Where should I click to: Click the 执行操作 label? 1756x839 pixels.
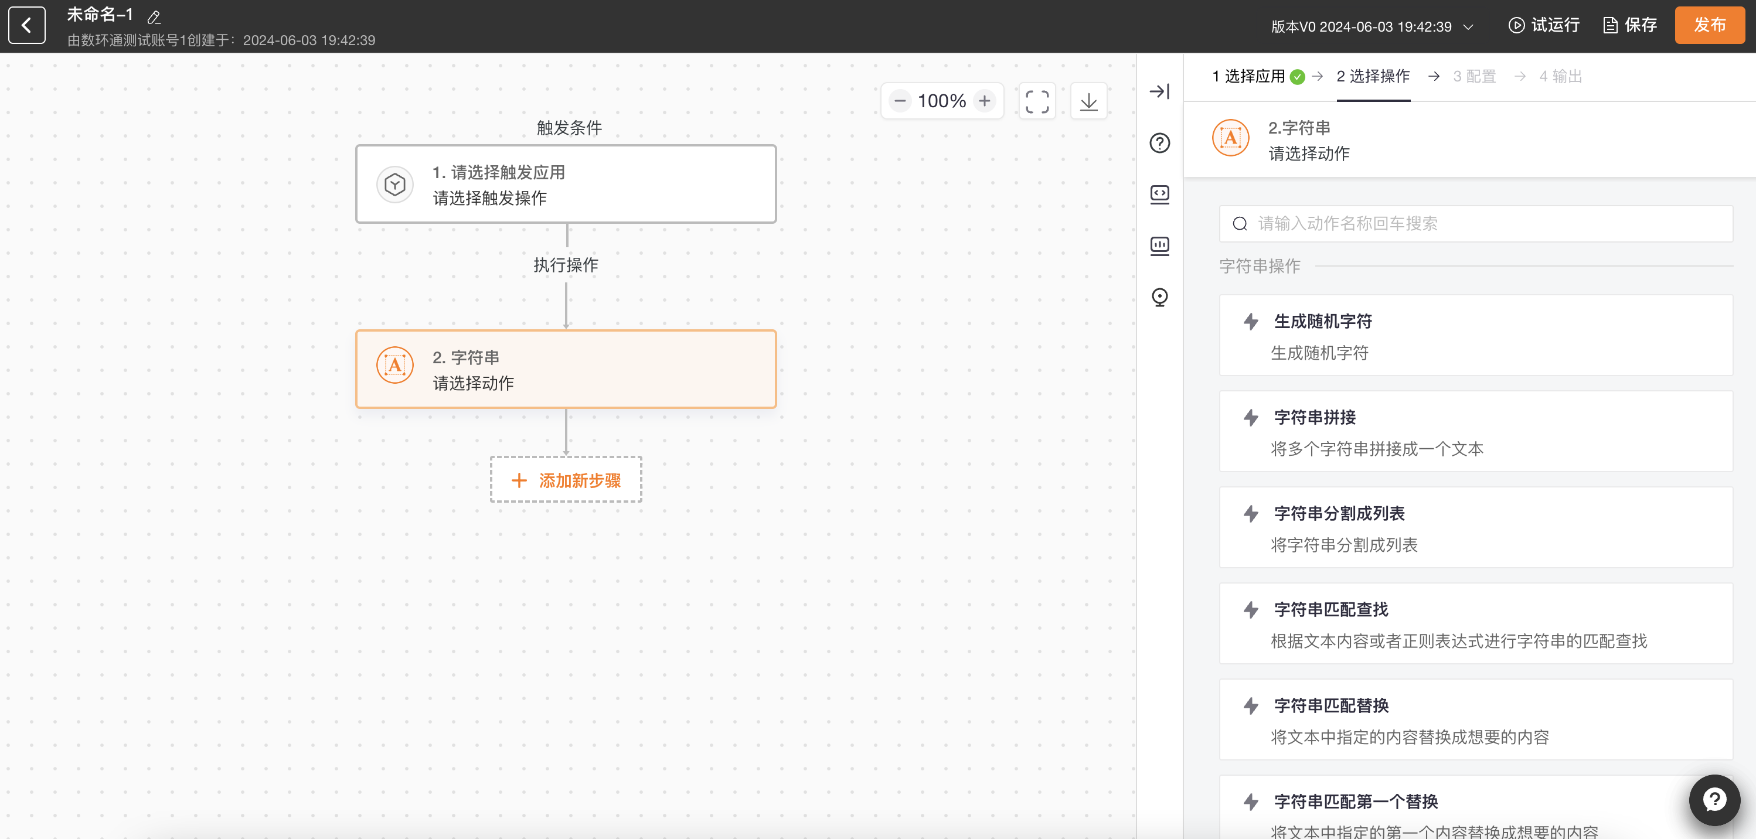click(566, 264)
